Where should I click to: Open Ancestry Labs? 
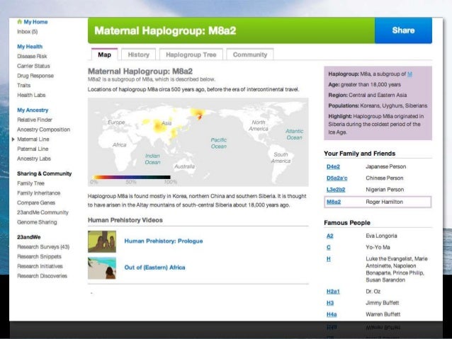(34, 159)
